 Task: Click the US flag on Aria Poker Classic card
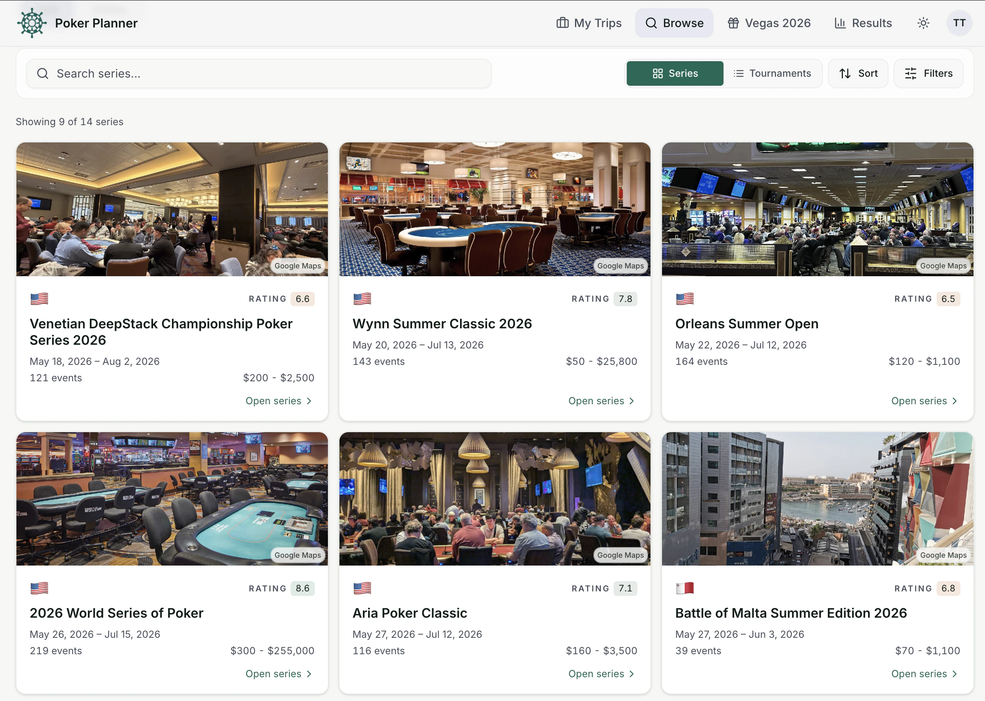point(362,588)
